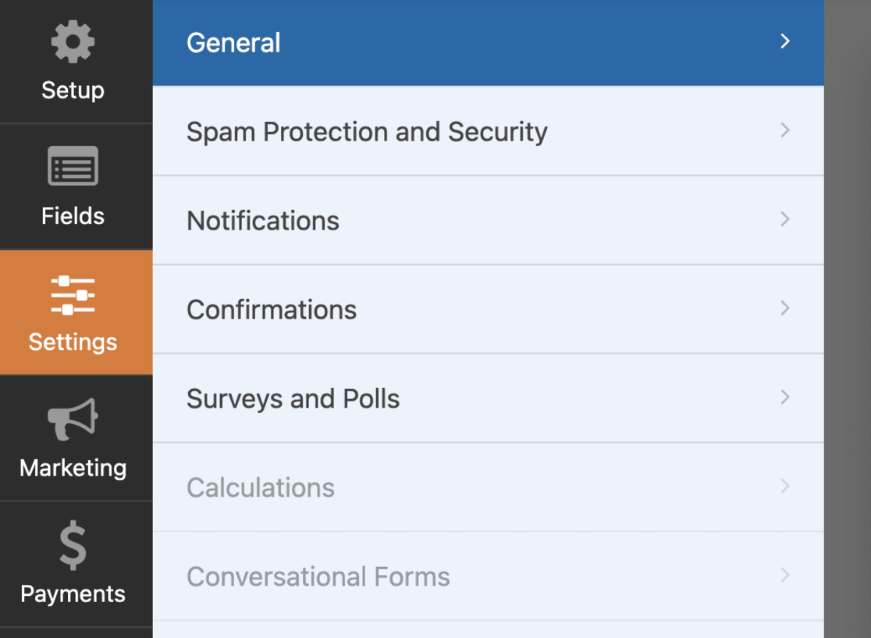The image size is (871, 638).
Task: Switch to the Marketing tab
Action: point(73,439)
